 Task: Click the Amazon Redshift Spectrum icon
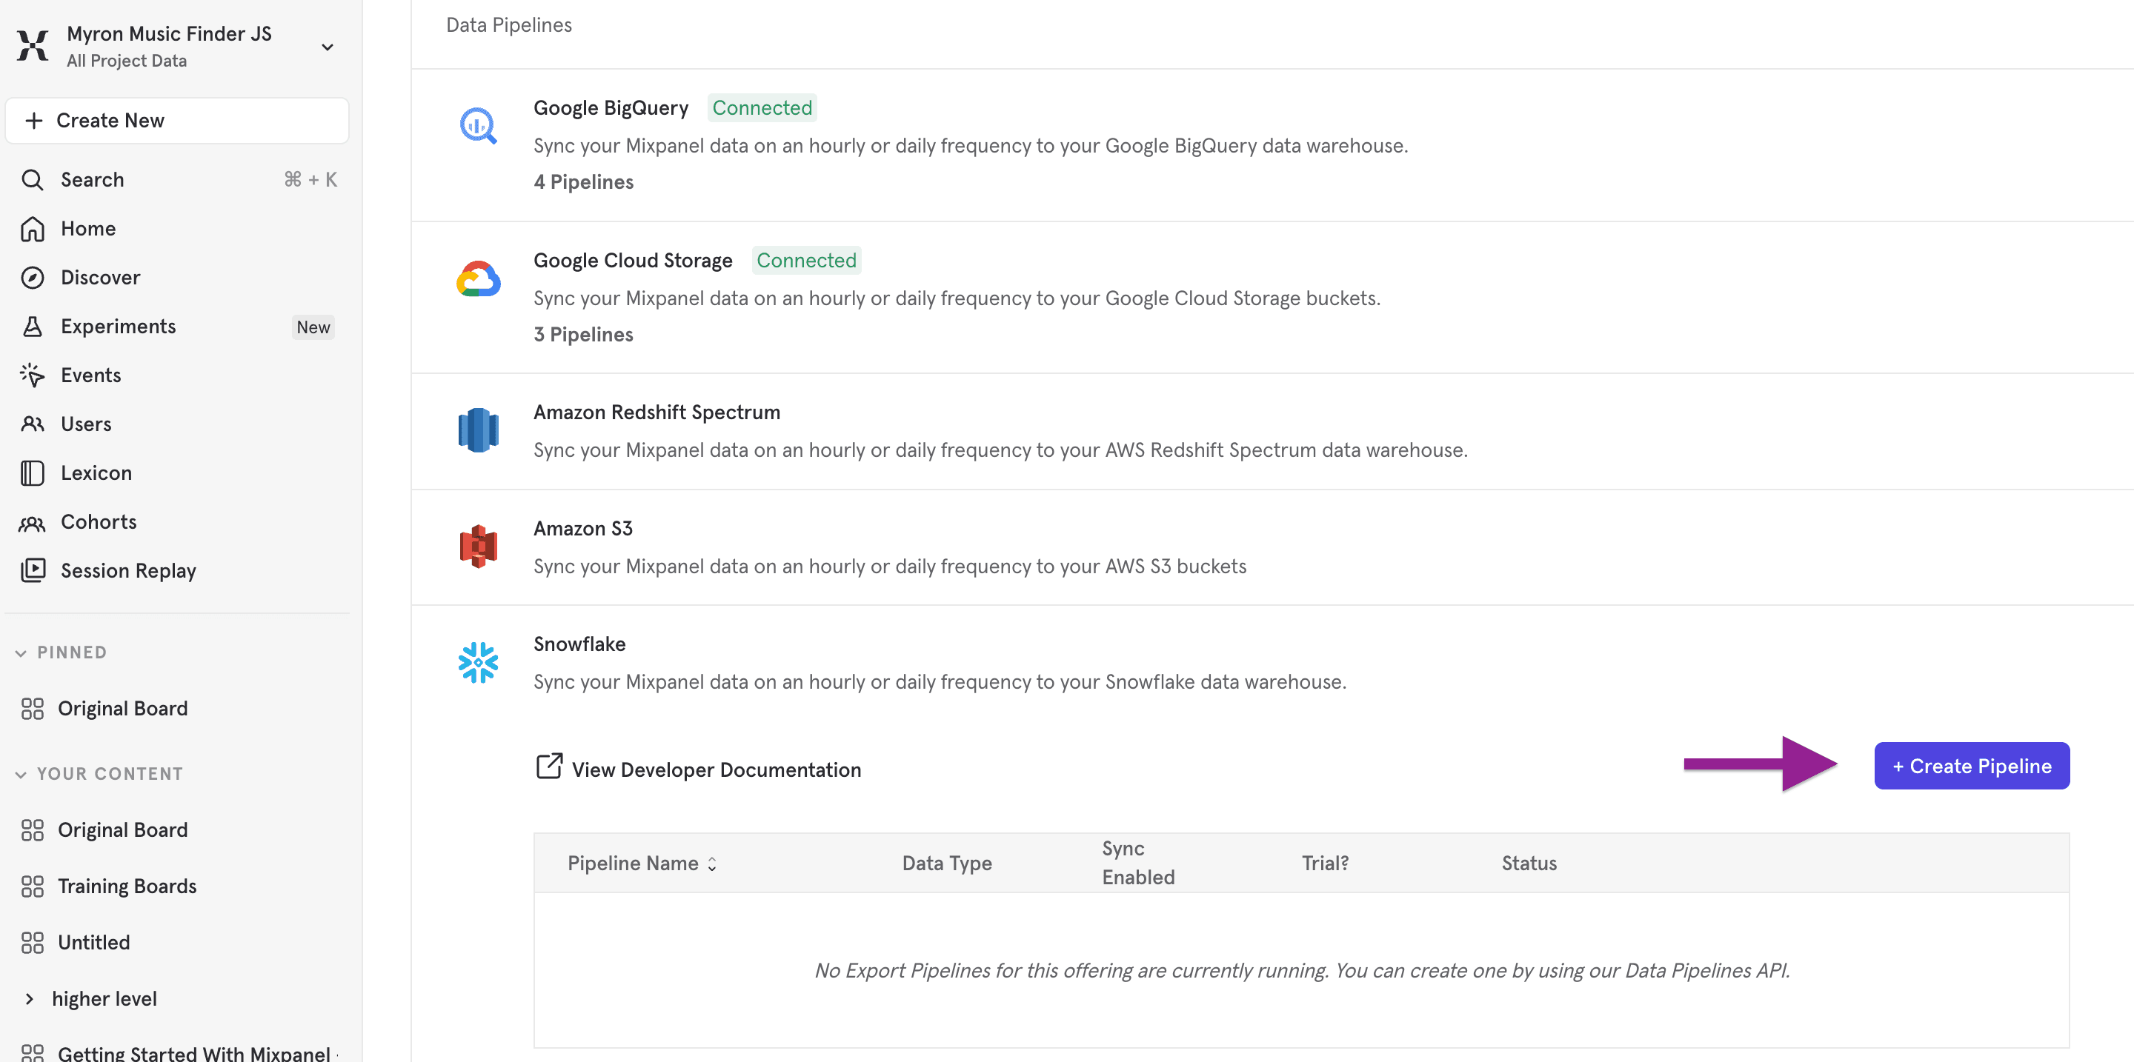[478, 430]
